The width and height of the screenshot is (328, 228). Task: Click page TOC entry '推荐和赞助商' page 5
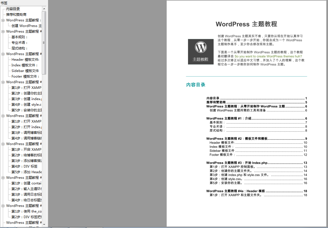[x=257, y=102]
